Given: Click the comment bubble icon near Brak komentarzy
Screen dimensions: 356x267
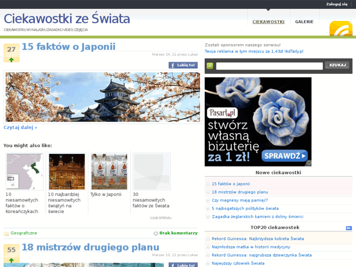Looking at the screenshot, I should (x=156, y=233).
